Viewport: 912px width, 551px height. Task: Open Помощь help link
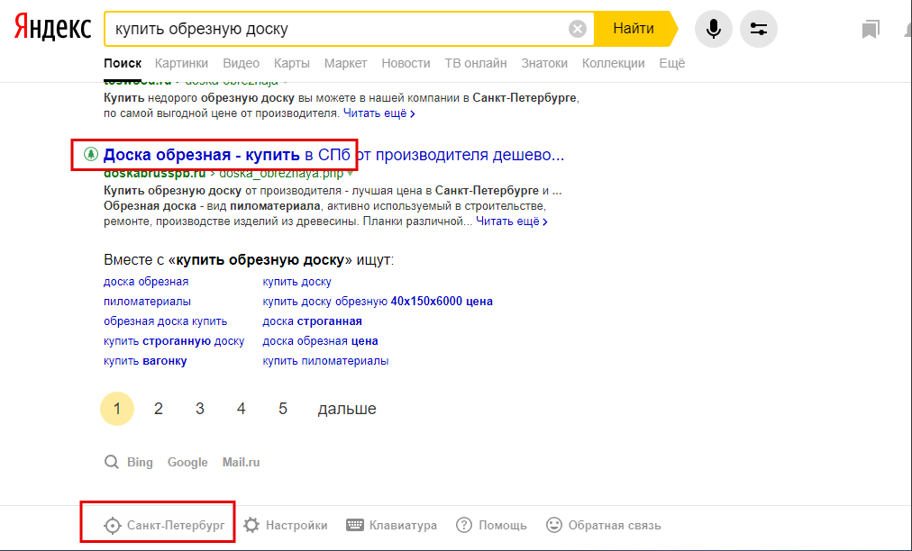[x=491, y=525]
